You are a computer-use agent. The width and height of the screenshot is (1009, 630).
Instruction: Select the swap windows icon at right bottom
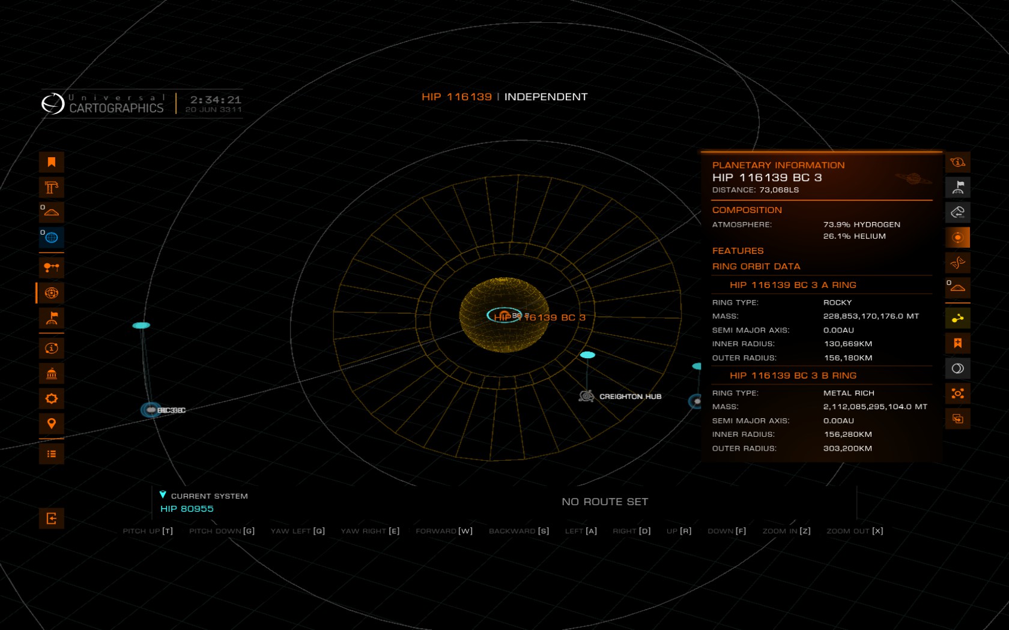[958, 419]
